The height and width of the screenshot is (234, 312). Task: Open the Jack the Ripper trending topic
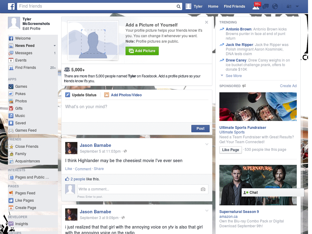click(239, 45)
